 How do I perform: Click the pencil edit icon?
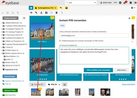pyautogui.click(x=36, y=13)
